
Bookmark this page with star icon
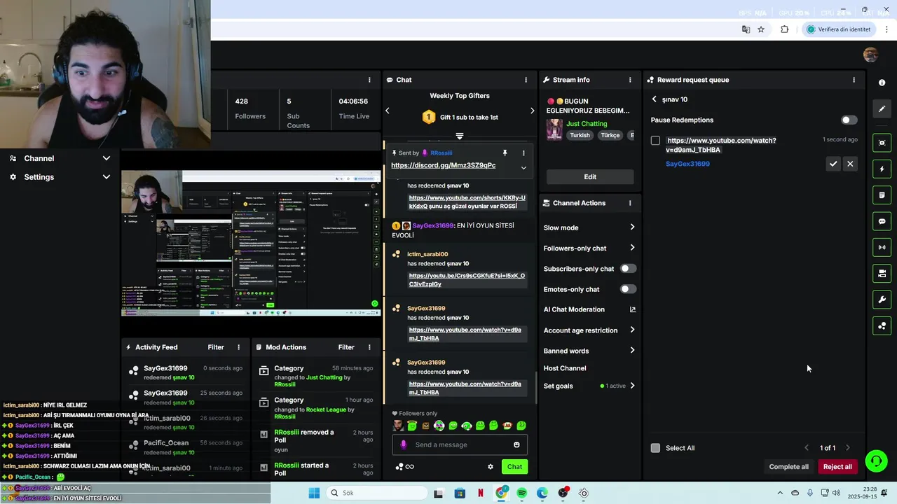[x=761, y=29]
